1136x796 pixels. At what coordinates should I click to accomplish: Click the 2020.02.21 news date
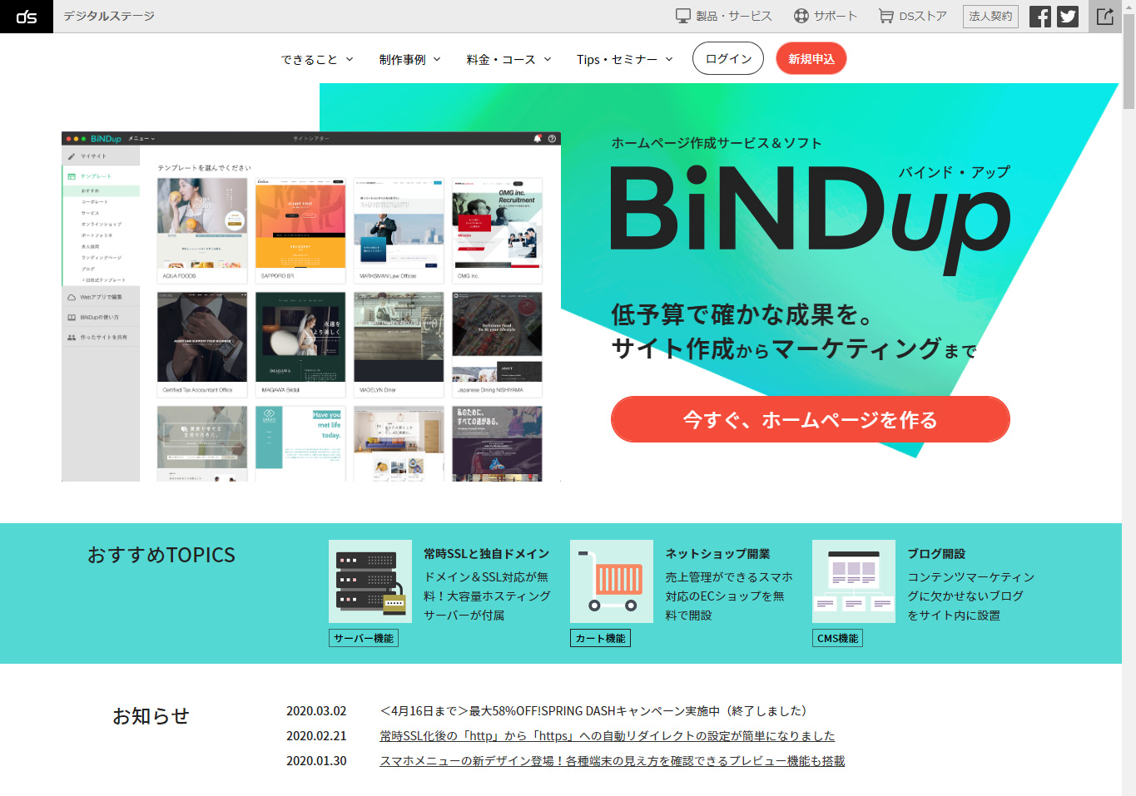pos(316,735)
